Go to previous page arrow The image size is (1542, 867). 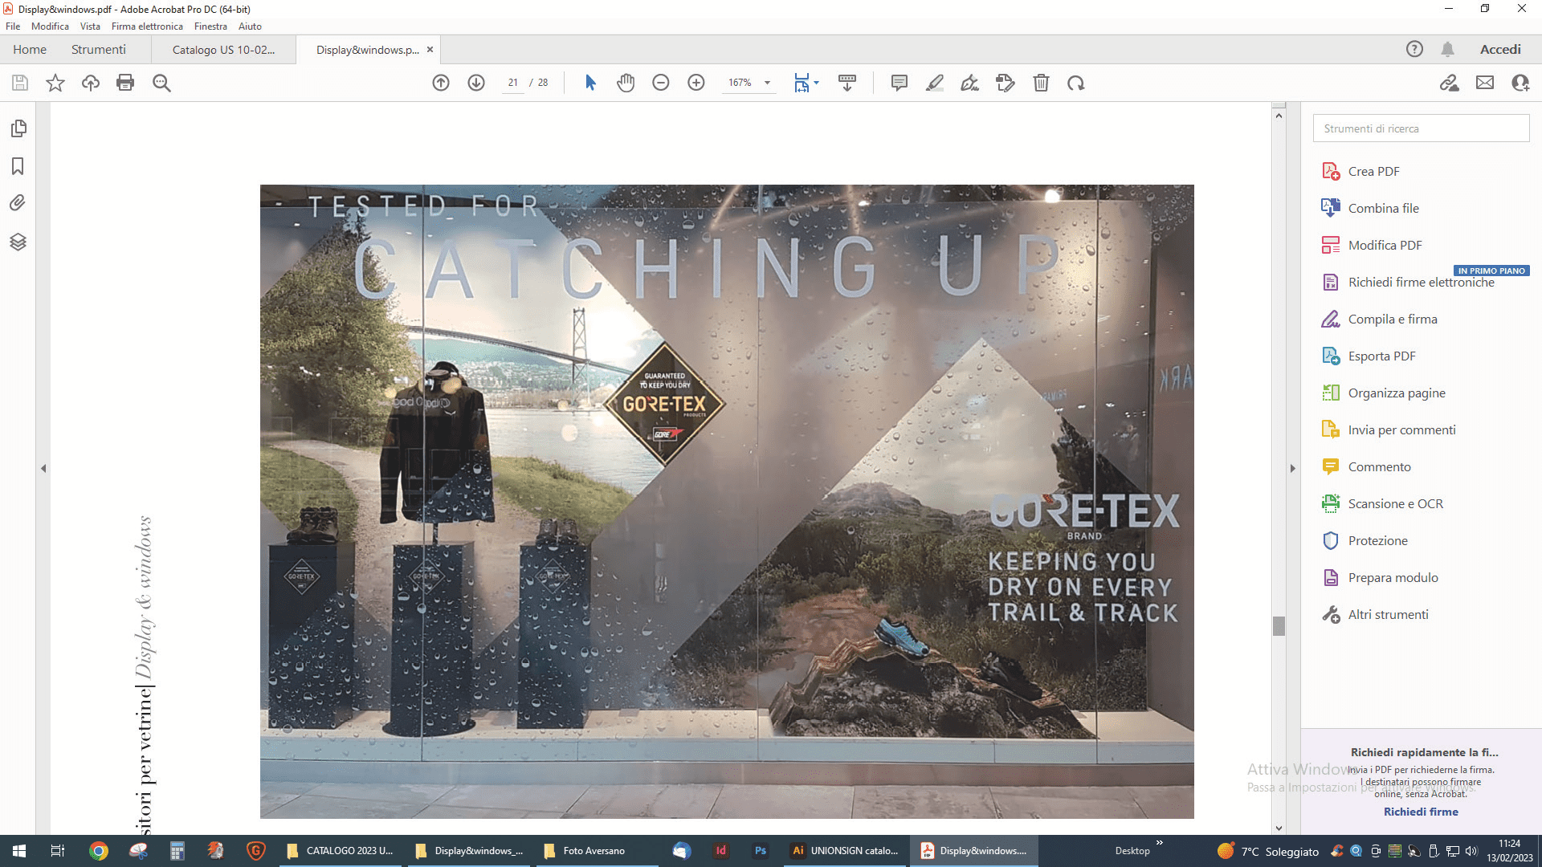(x=441, y=83)
